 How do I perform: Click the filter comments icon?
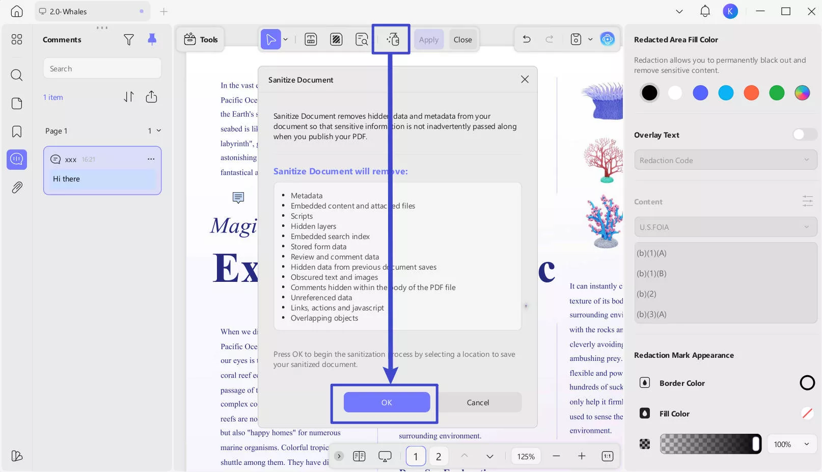(x=129, y=40)
